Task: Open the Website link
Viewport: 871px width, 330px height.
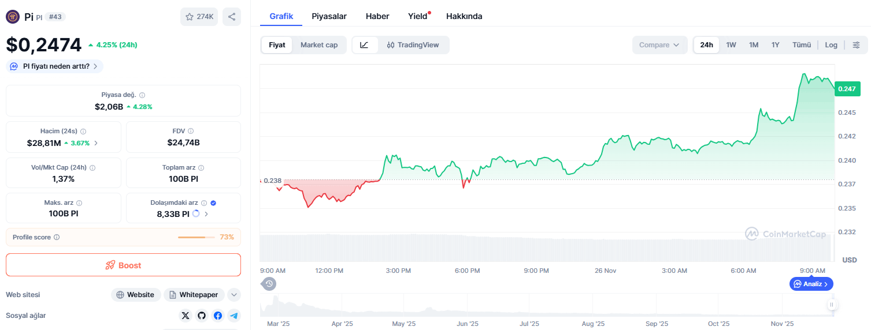Action: (x=135, y=295)
